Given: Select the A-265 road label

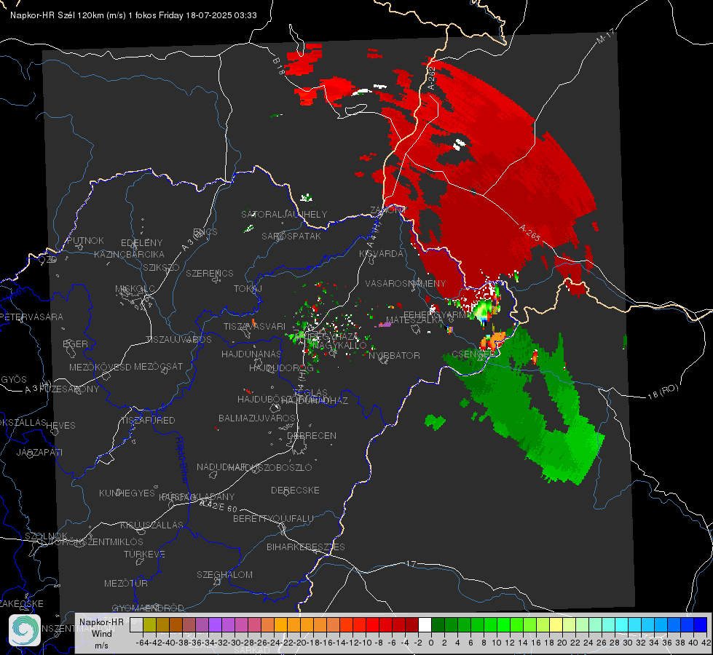Looking at the screenshot, I should click(529, 232).
